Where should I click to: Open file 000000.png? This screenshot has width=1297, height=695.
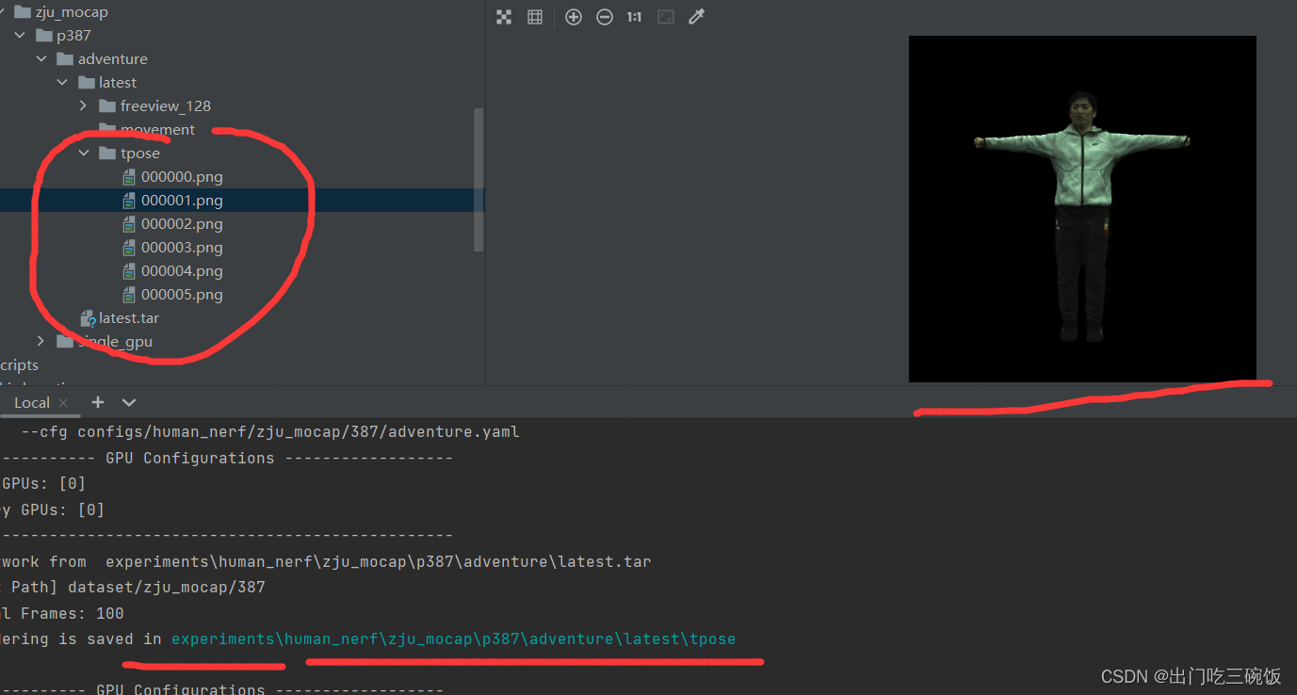[182, 177]
